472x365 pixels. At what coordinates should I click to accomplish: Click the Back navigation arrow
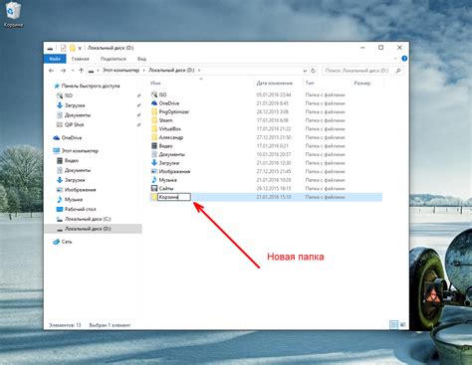51,71
